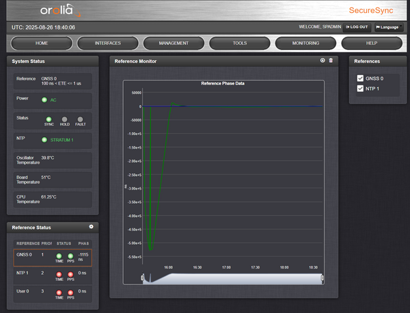
Task: Click the NTP Stratum 1 green indicator
Action: pyautogui.click(x=44, y=140)
